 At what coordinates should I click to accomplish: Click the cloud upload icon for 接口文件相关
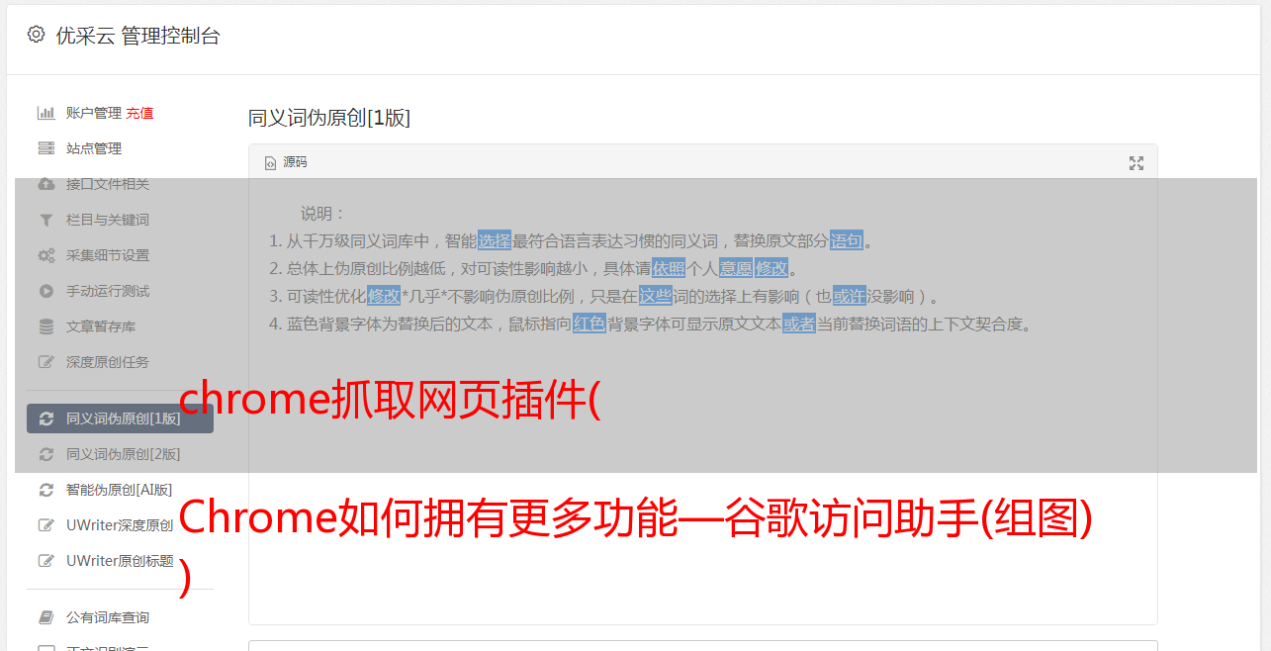[x=45, y=184]
